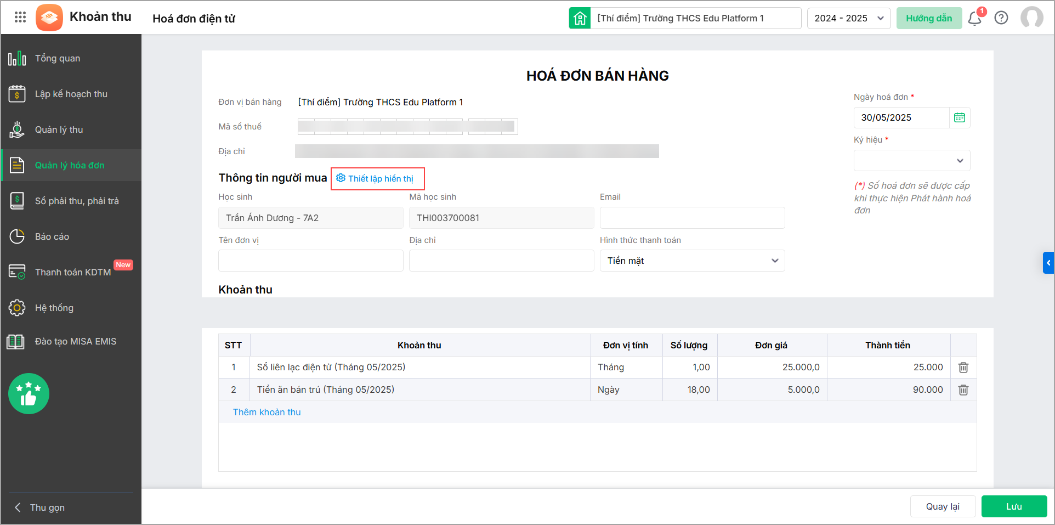Click Thêm khoản thu link
The image size is (1055, 525).
tap(266, 412)
